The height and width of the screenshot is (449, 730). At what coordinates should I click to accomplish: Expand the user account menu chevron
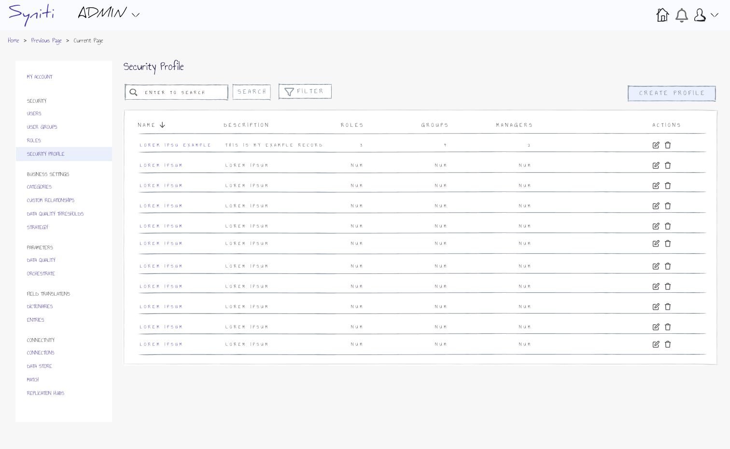715,15
